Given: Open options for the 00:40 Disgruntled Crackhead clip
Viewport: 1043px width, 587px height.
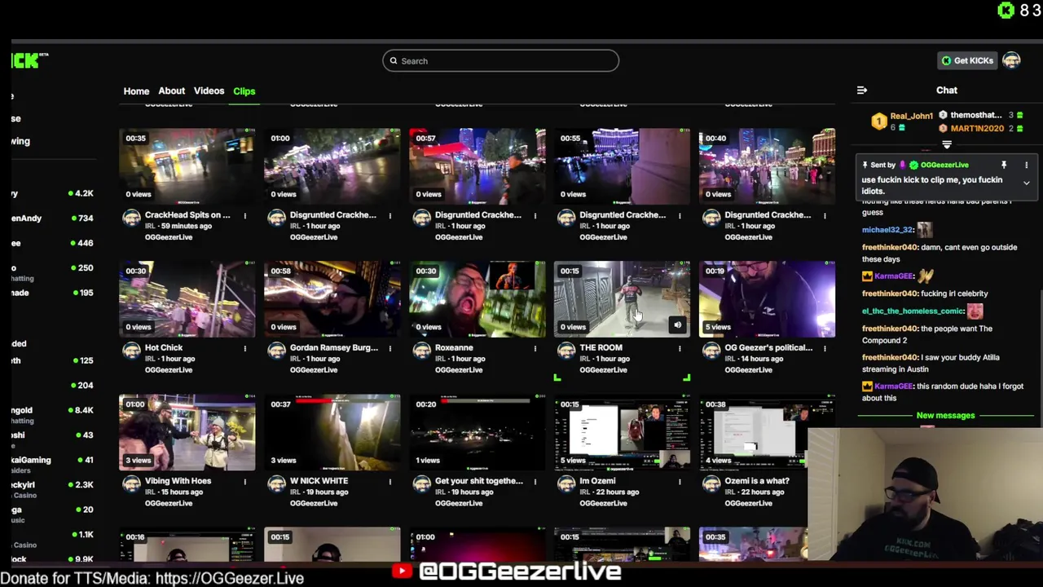Looking at the screenshot, I should click(x=825, y=215).
